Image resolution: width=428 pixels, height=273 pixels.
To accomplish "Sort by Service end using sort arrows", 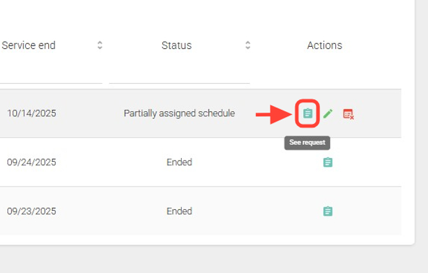I will click(100, 45).
